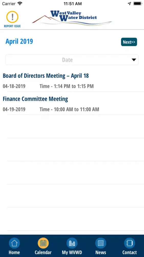
Task: Open the My WVWD buildings icon
Action: pyautogui.click(x=72, y=243)
